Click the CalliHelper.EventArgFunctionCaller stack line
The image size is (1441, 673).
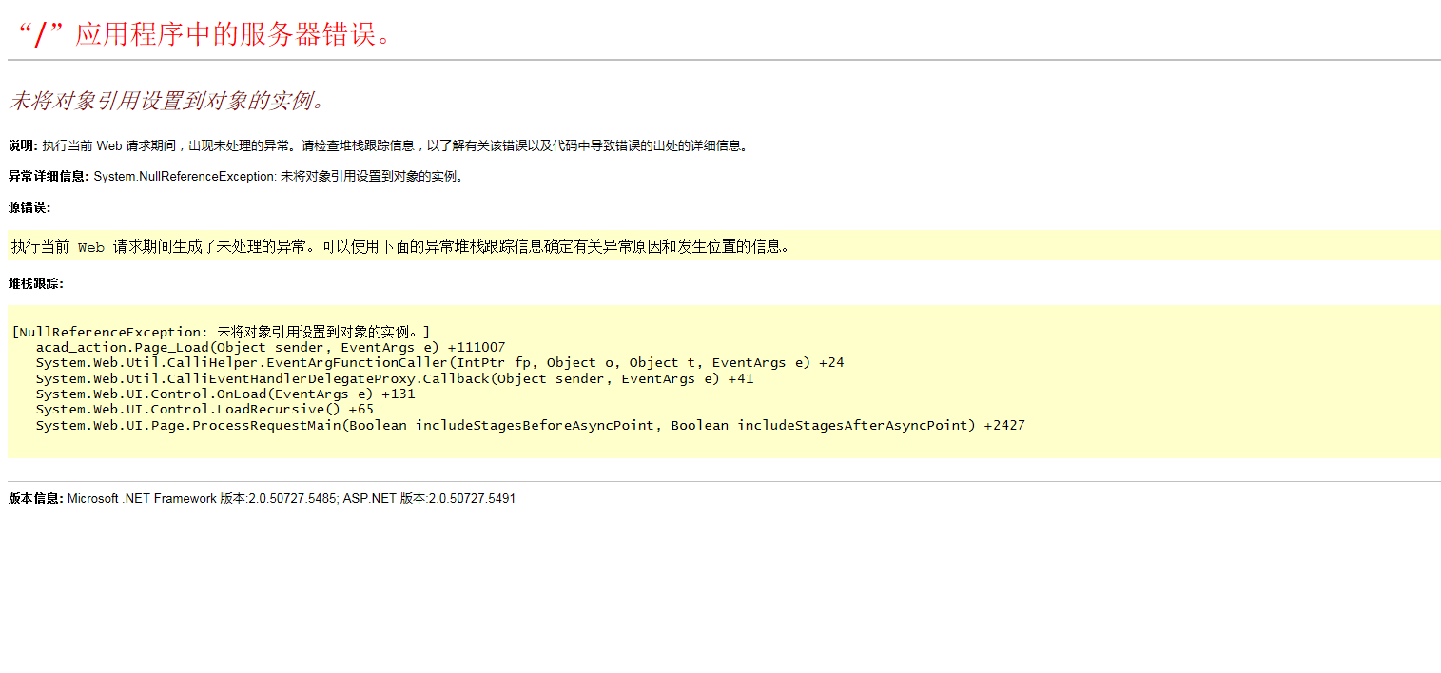[439, 363]
